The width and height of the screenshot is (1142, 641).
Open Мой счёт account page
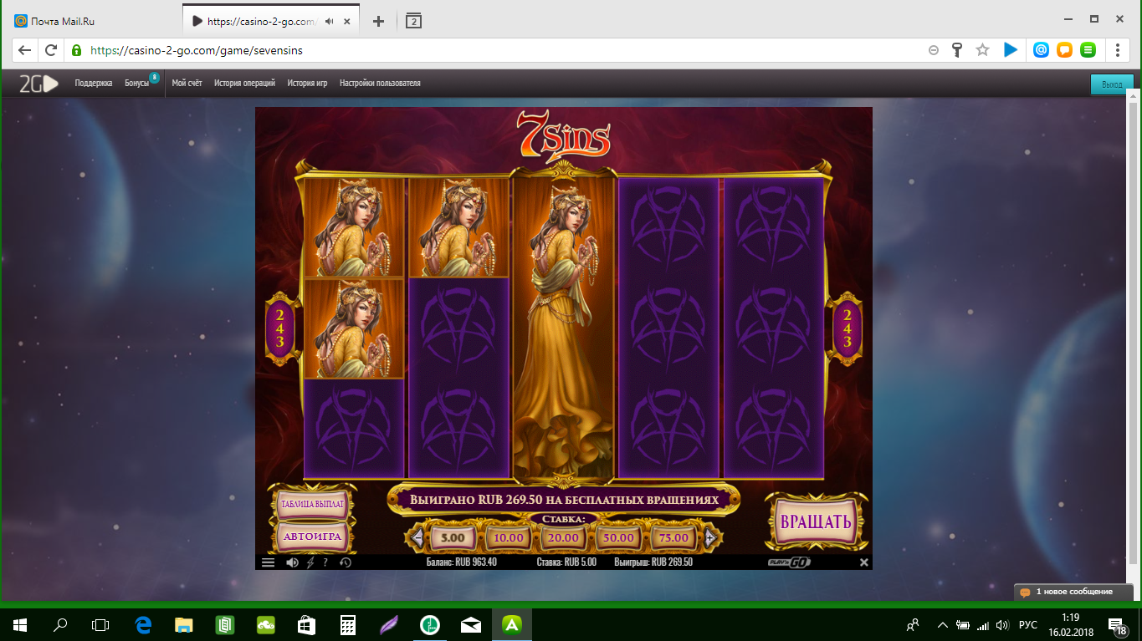click(187, 84)
